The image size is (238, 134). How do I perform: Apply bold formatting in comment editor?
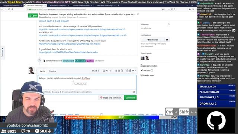[x=96, y=71]
